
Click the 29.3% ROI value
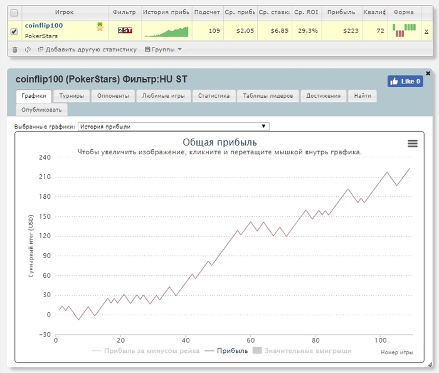click(308, 31)
